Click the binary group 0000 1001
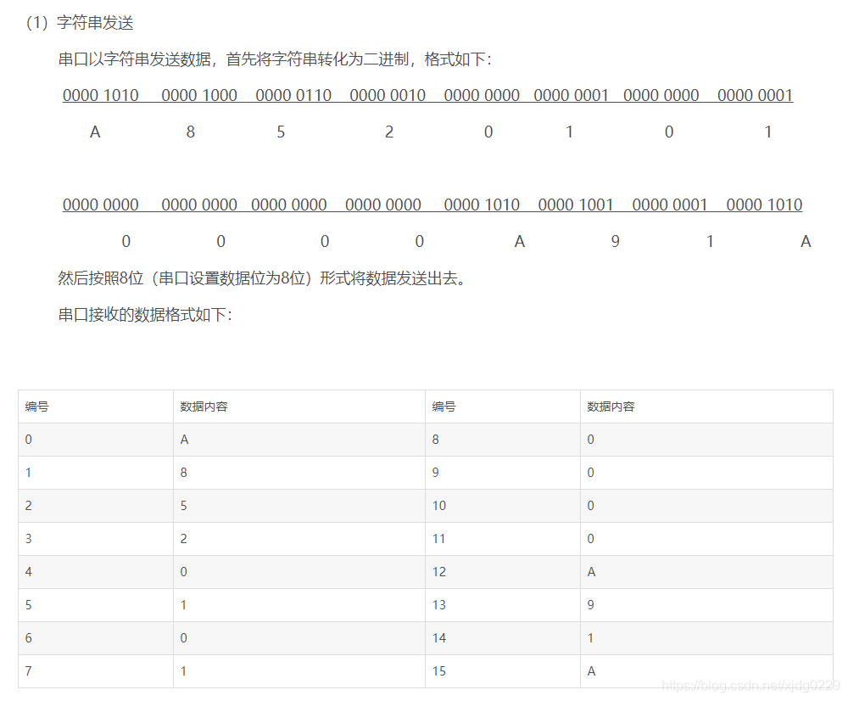848x701 pixels. coord(576,205)
